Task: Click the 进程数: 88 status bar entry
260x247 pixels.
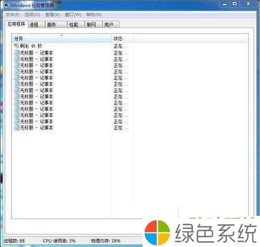Action: point(14,241)
